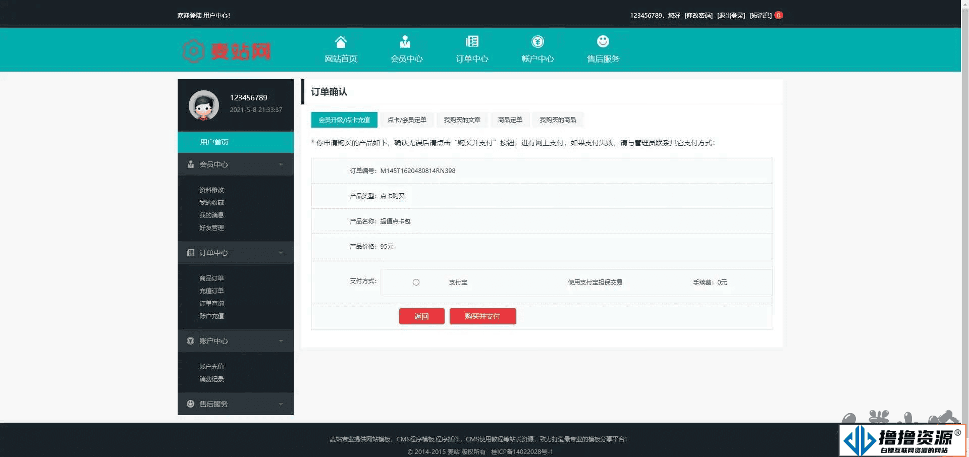Click the sidebar 订单中心 list icon
This screenshot has width=969, height=457.
[190, 253]
